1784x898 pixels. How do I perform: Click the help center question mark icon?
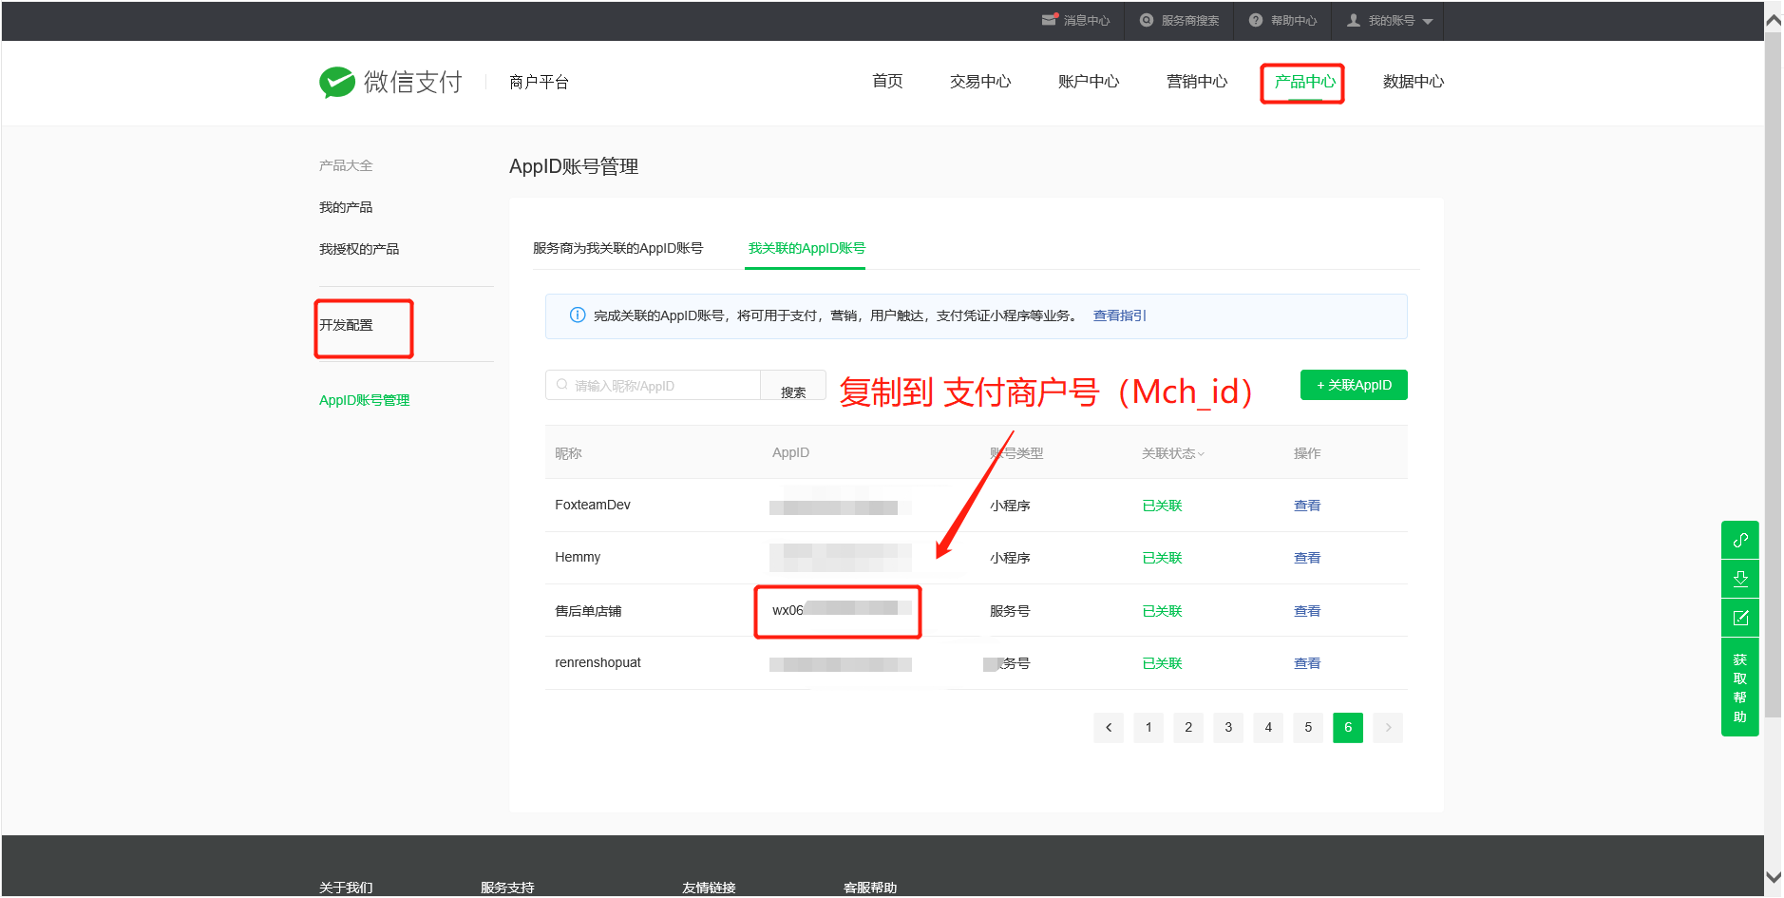[1256, 20]
